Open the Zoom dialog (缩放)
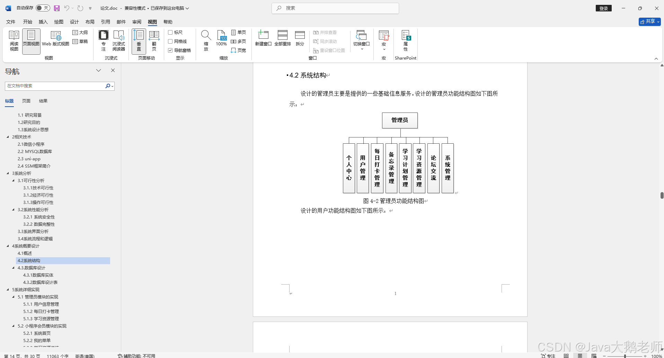The height and width of the screenshot is (358, 664). 206,41
